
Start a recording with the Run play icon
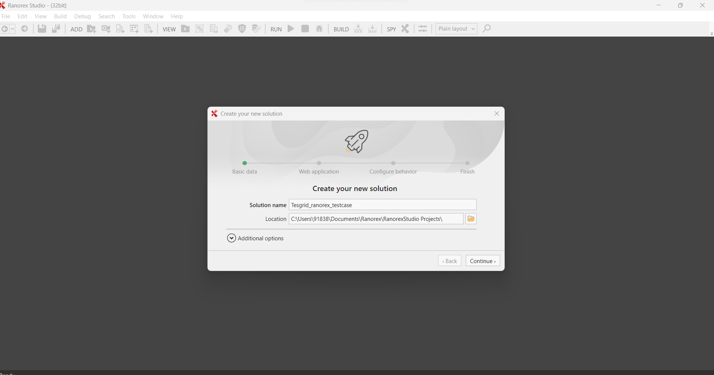291,29
